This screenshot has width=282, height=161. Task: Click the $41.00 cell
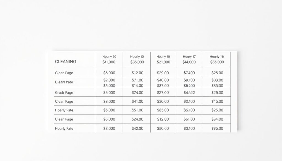coord(137,101)
